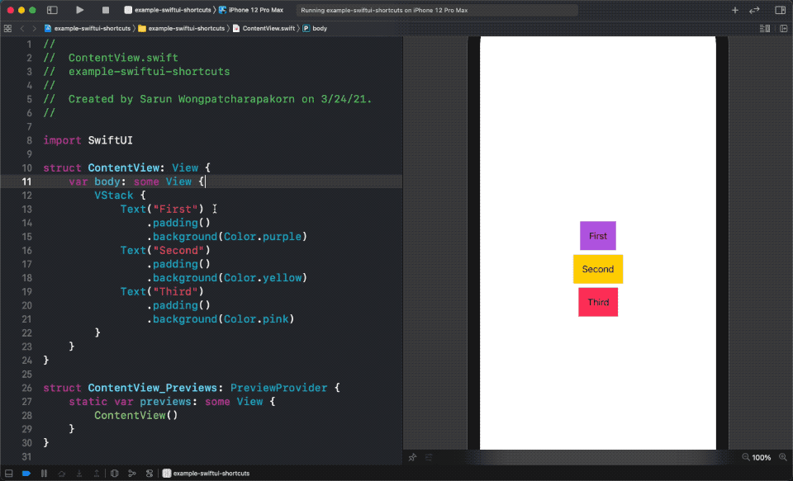Toggle the debug area visibility
The height and width of the screenshot is (481, 793).
pyautogui.click(x=8, y=474)
